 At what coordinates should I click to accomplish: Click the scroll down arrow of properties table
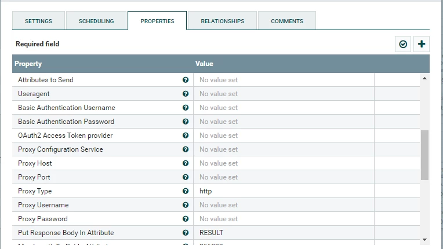424,240
